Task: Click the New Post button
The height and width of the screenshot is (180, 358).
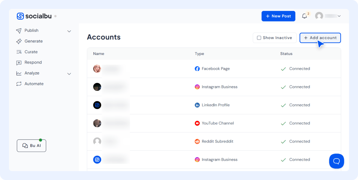Action: 278,16
